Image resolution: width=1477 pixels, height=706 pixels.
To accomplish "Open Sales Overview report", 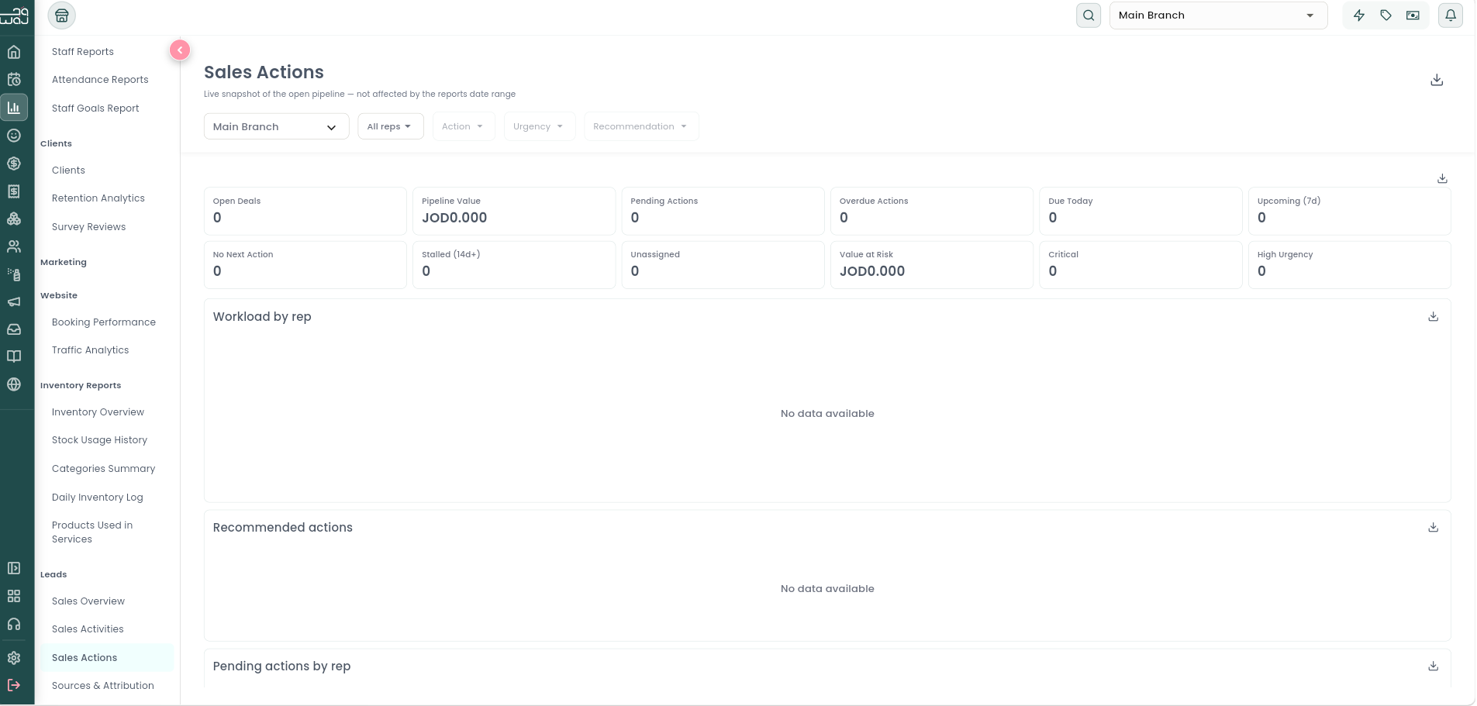I will pos(88,601).
